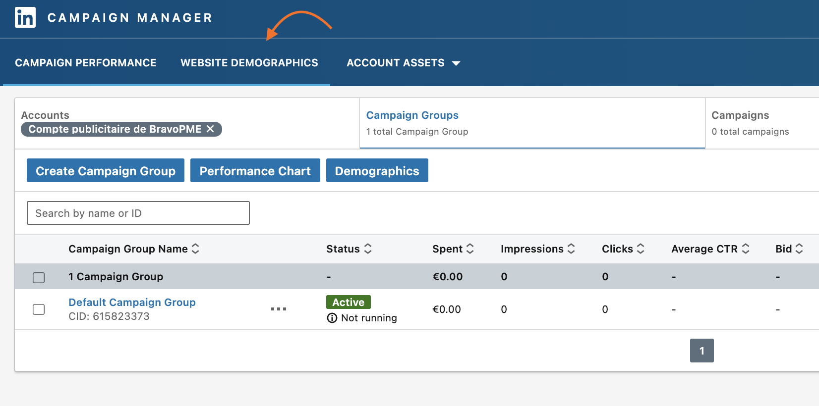Open the Demographics button
819x406 pixels.
click(377, 170)
